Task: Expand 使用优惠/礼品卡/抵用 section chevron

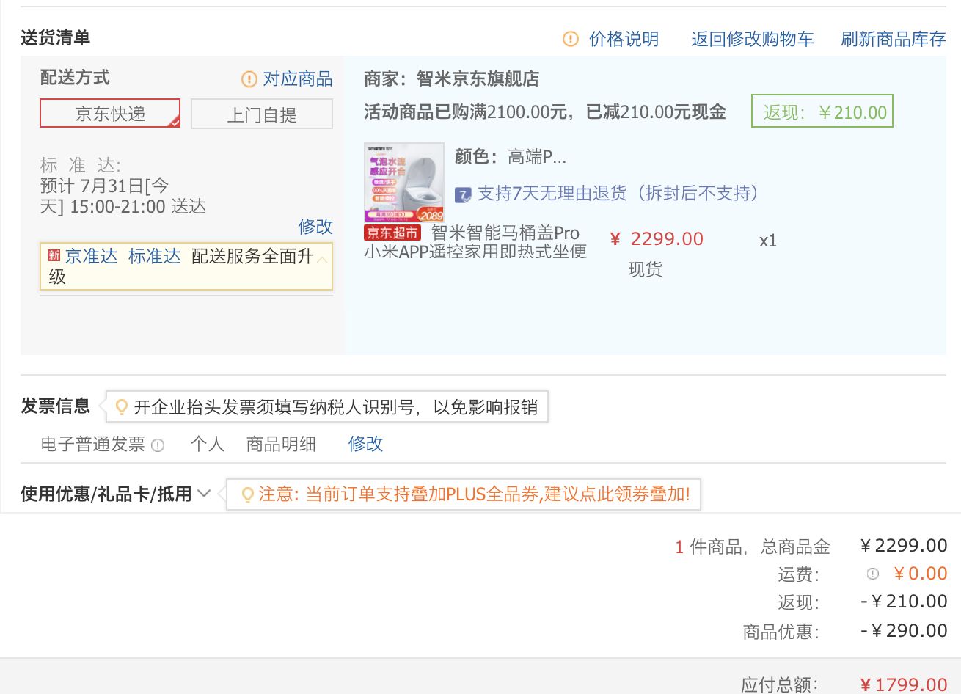Action: tap(204, 494)
